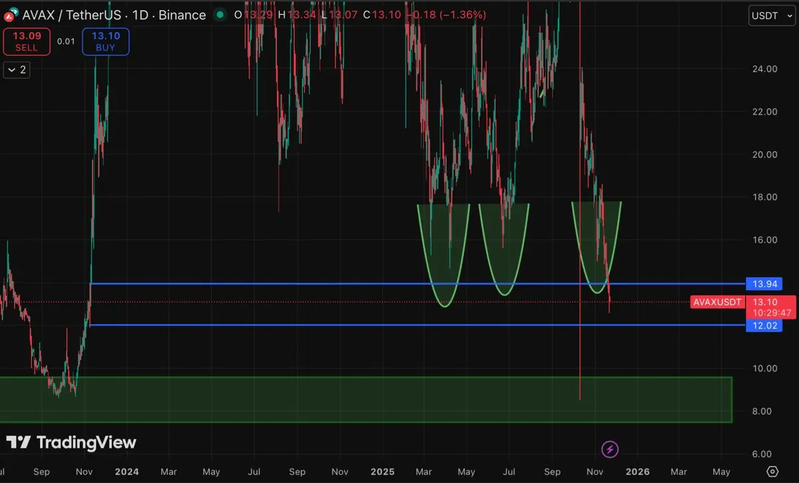Image resolution: width=799 pixels, height=483 pixels.
Task: Click the blue 13.10 BUY button
Action: [x=105, y=42]
